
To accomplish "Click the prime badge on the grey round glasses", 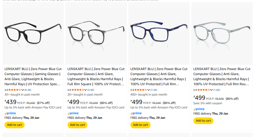I will [199, 109].
